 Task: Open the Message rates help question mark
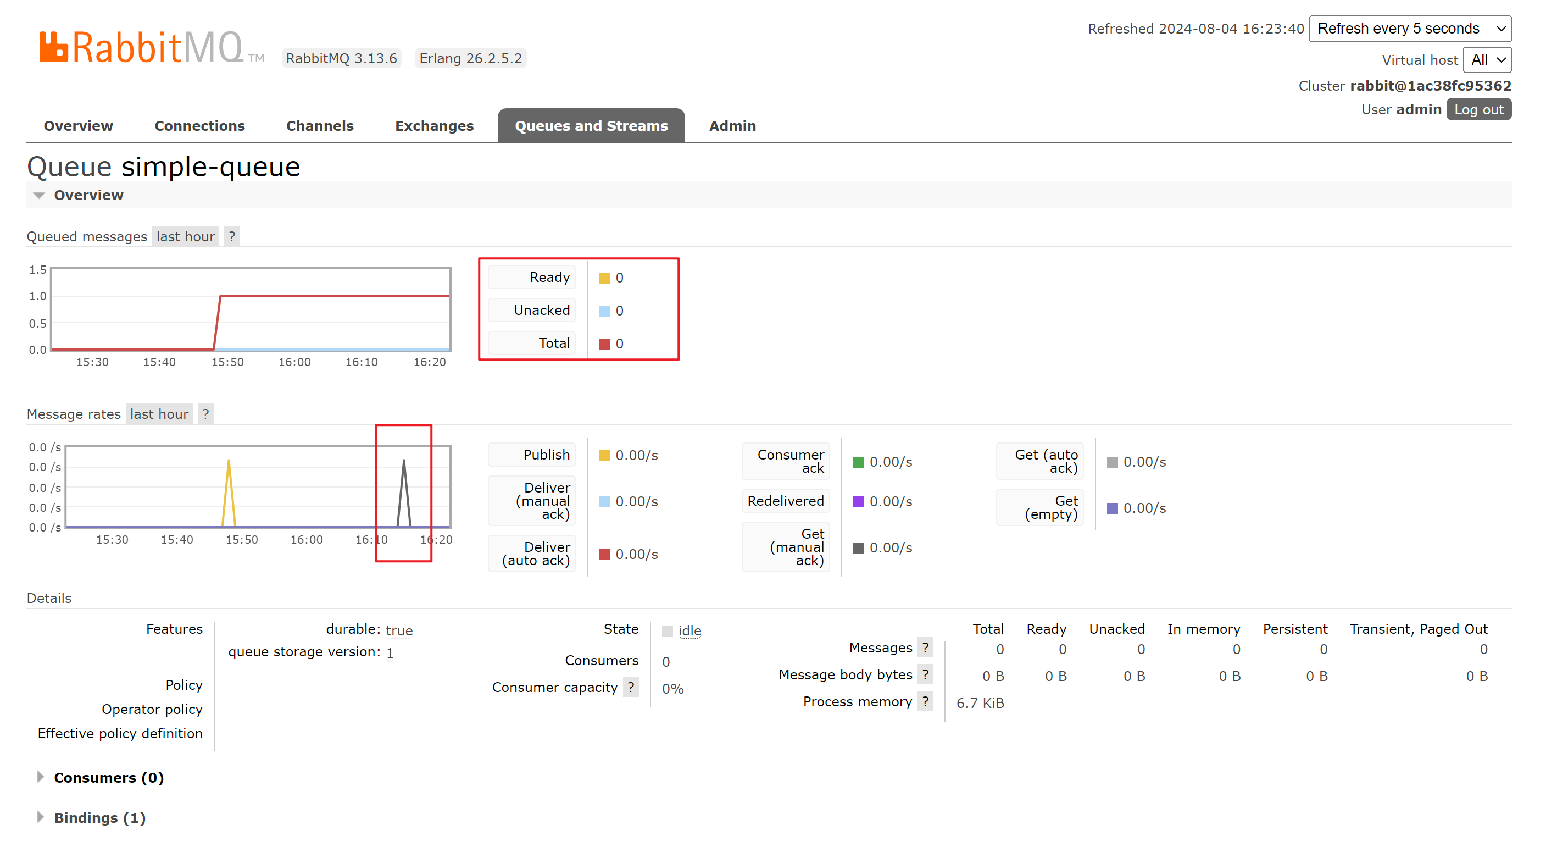(x=206, y=414)
